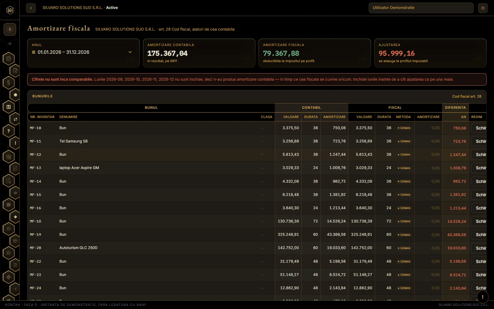Click the Liniara method on MF-13

(404, 168)
